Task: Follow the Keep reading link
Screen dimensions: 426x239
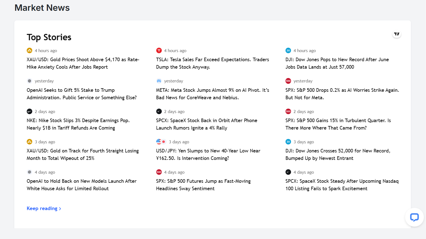Action: coord(44,208)
